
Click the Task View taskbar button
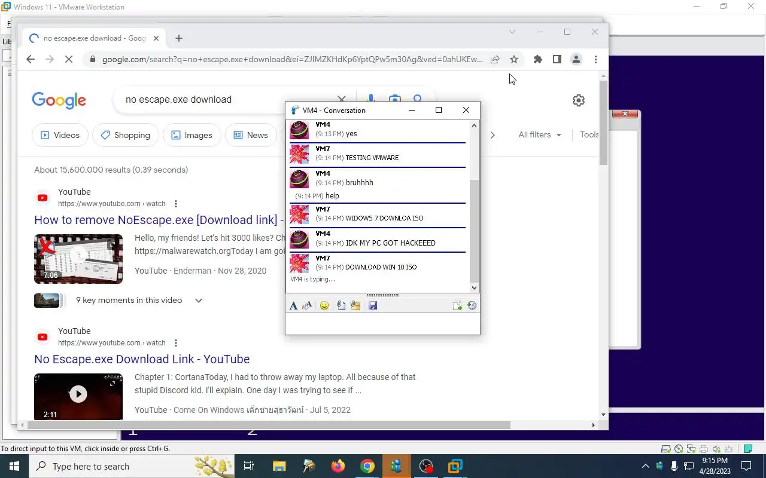coord(249,466)
